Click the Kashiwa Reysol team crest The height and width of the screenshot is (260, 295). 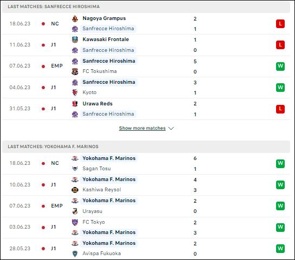point(75,190)
